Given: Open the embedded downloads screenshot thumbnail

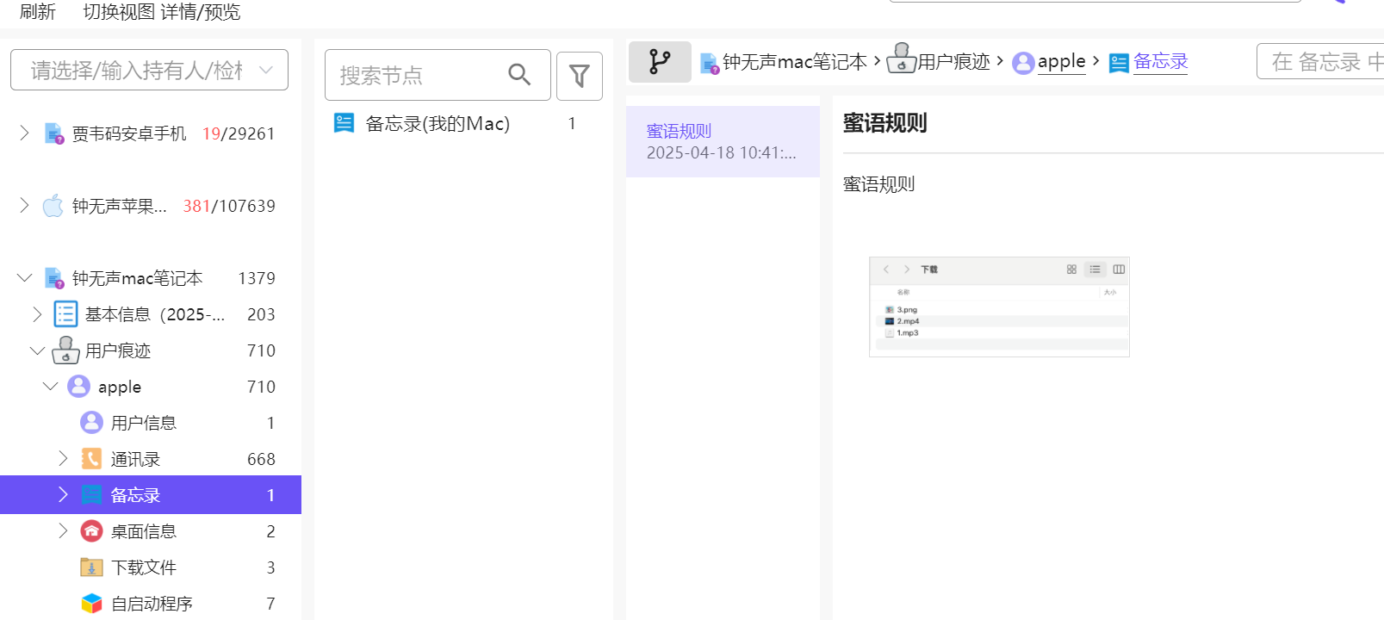Looking at the screenshot, I should 999,307.
